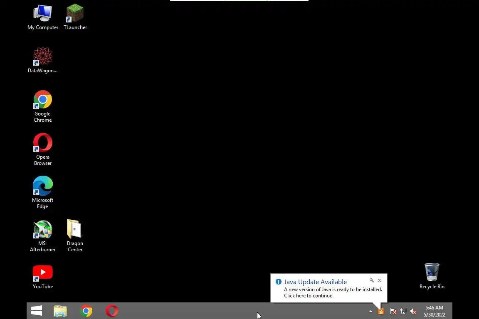Select MSI Afterburner desktop shortcut

click(x=42, y=236)
